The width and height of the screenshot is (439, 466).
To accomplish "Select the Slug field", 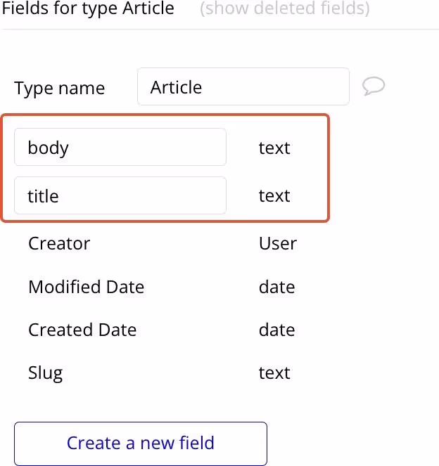I will (x=46, y=373).
